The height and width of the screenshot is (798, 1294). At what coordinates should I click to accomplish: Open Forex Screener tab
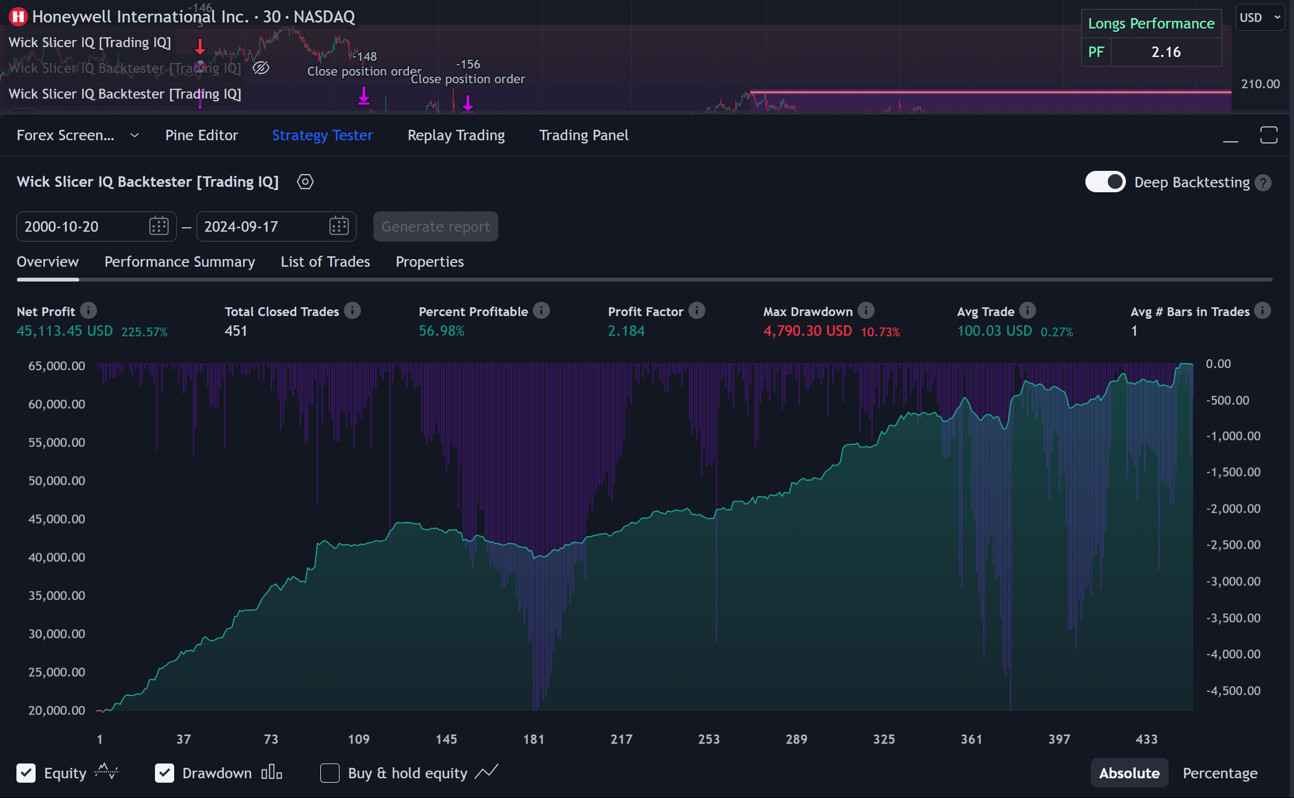(65, 135)
